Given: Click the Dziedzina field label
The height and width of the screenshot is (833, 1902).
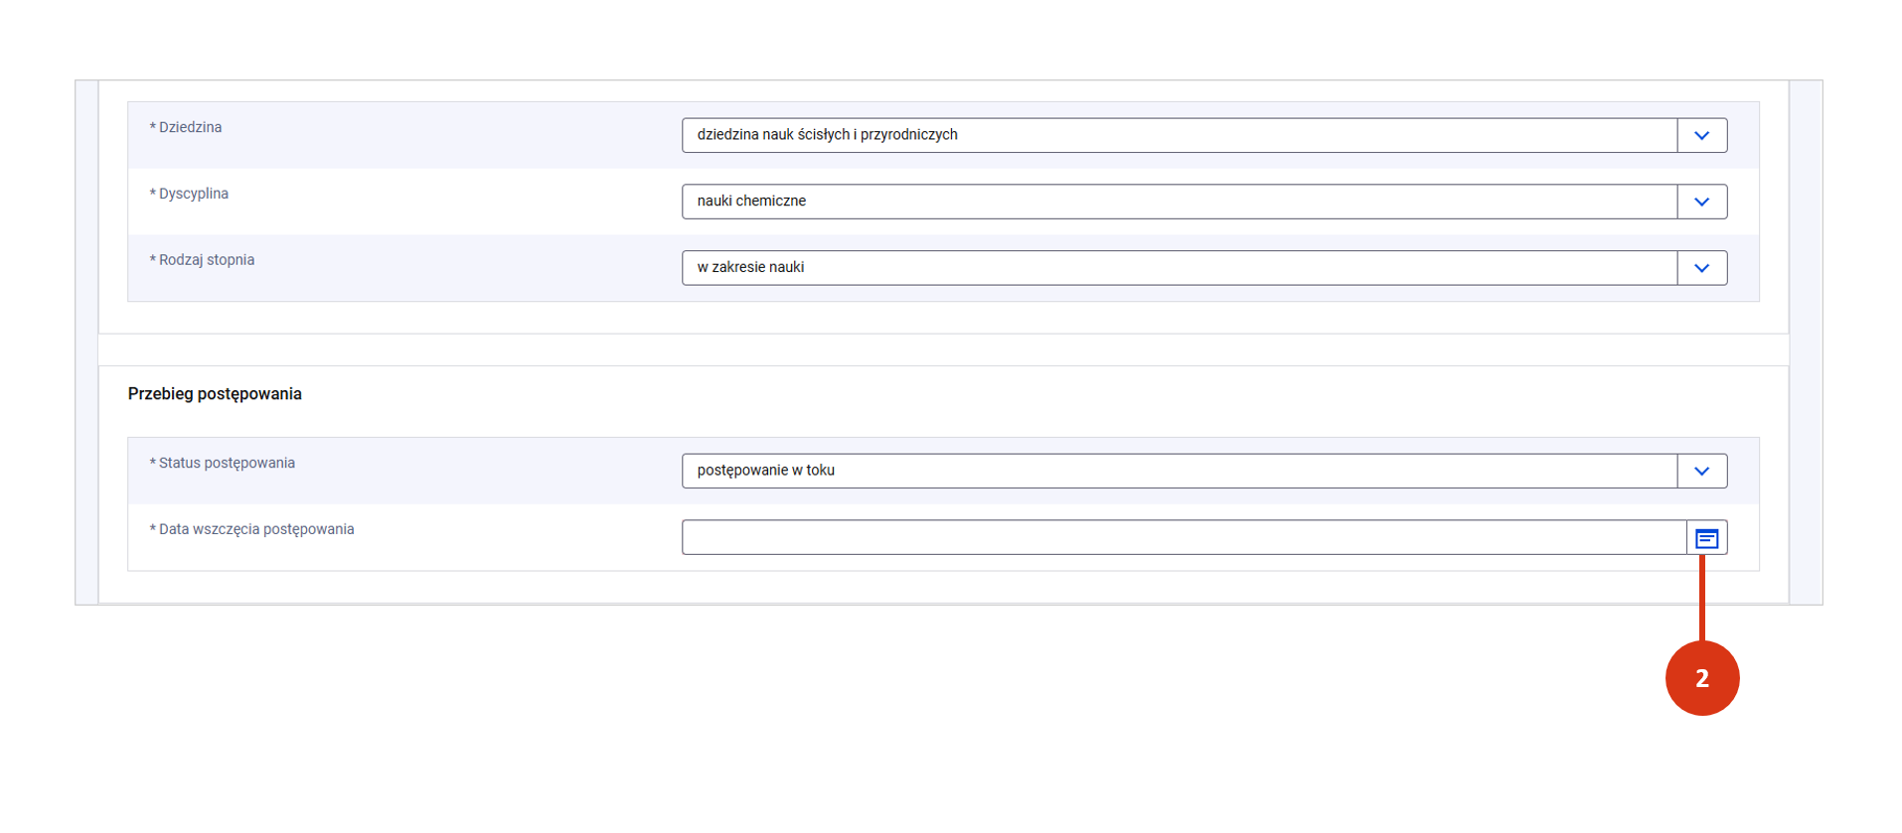Looking at the screenshot, I should pos(190,128).
